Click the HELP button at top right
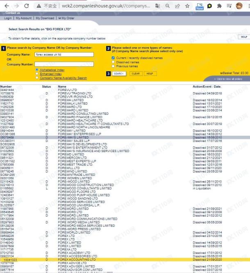 244,37
